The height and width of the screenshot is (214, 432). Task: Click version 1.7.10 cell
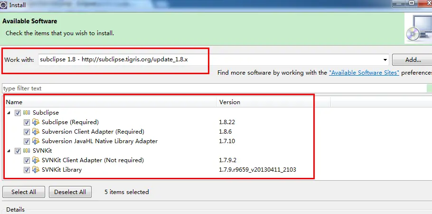(x=227, y=141)
